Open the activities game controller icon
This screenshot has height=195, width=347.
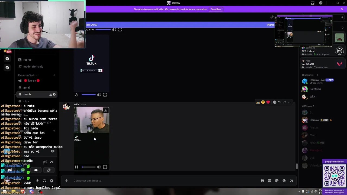pyautogui.click(x=291, y=181)
